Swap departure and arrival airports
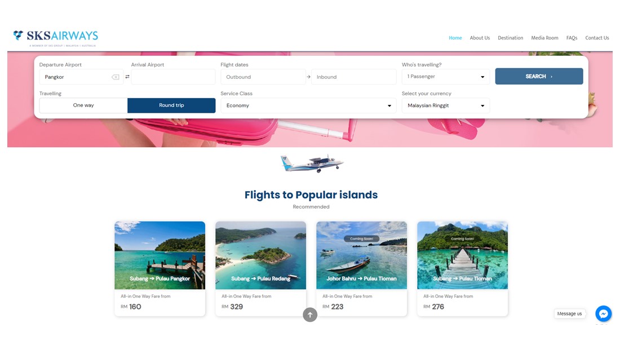The width and height of the screenshot is (620, 349). click(127, 77)
